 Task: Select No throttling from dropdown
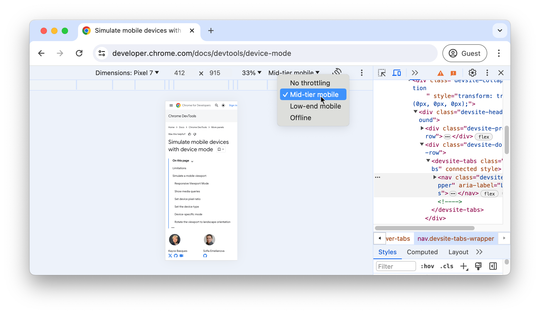click(x=310, y=83)
